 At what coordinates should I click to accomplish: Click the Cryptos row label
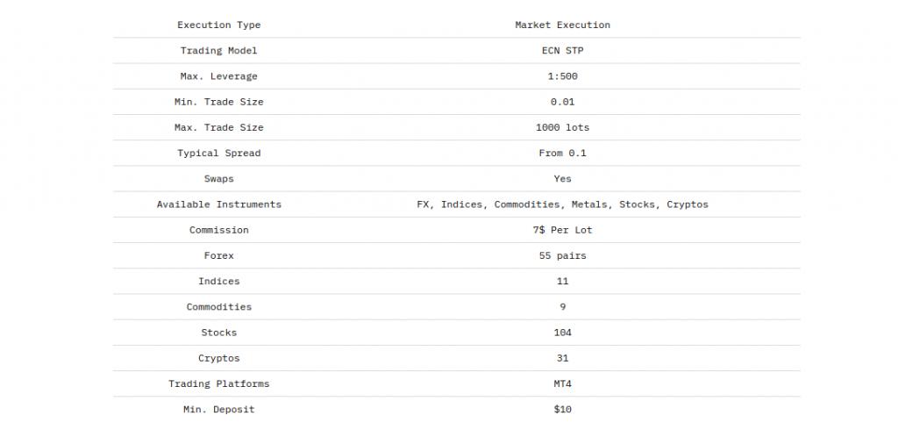click(218, 358)
